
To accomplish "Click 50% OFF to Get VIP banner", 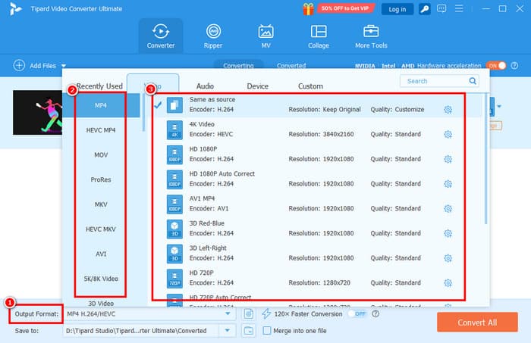I will pos(345,8).
